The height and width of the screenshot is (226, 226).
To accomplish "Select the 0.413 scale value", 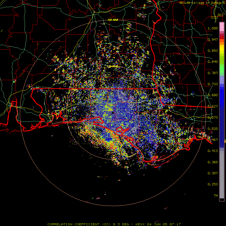I will pyautogui.click(x=213, y=151).
